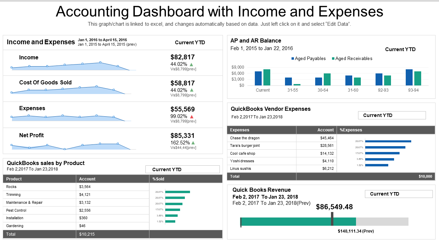Open Current YTD box in Vendor Expenses
The height and width of the screenshot is (247, 439).
[x=392, y=115]
